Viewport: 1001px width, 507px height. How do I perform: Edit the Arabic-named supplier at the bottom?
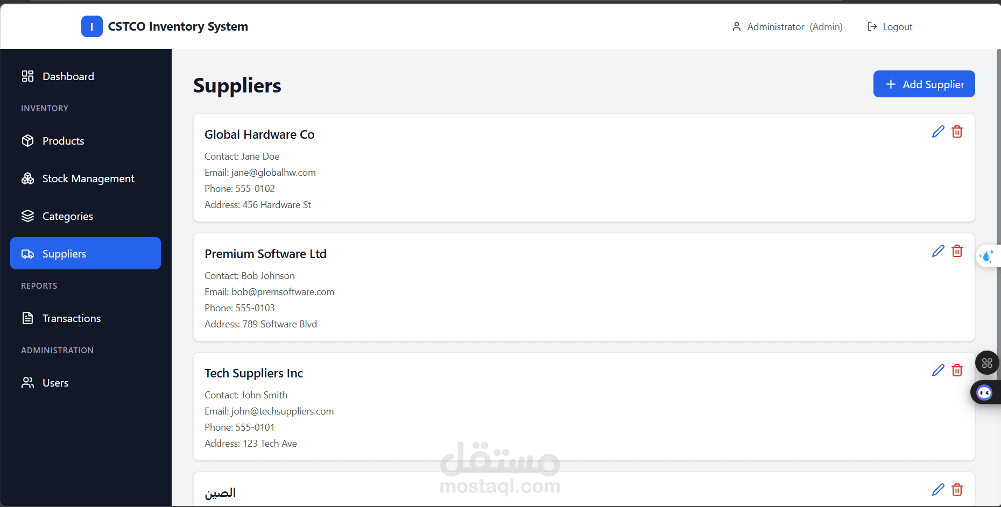938,490
